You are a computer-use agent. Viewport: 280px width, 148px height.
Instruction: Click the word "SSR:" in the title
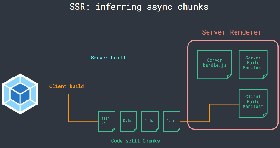[x=80, y=7]
